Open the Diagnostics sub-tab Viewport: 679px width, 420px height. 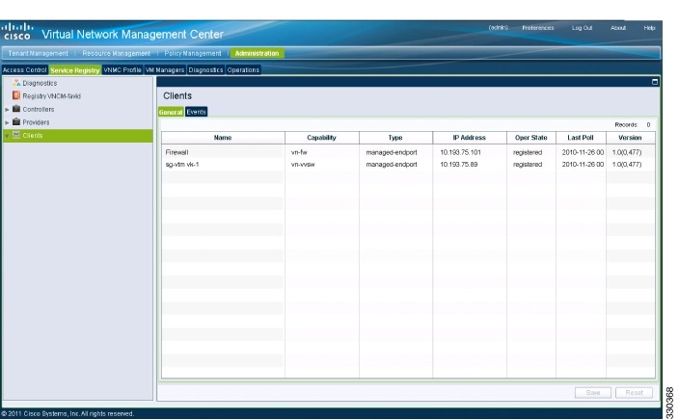(x=205, y=69)
